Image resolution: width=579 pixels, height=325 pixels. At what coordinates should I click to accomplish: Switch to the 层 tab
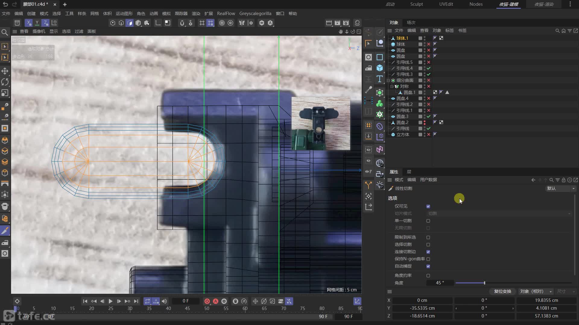point(409,172)
